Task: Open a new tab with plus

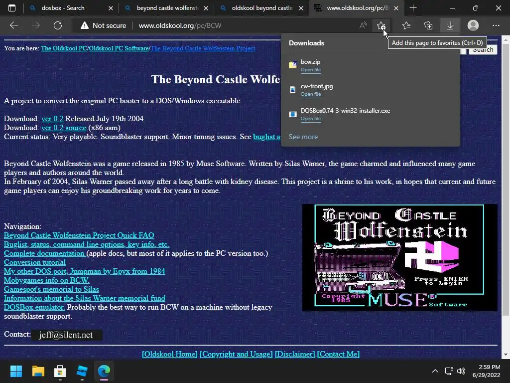Action: (413, 8)
